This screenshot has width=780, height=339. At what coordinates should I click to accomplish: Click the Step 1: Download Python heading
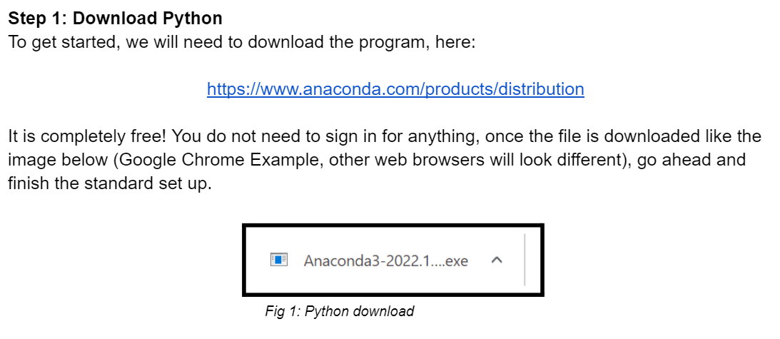pos(116,19)
